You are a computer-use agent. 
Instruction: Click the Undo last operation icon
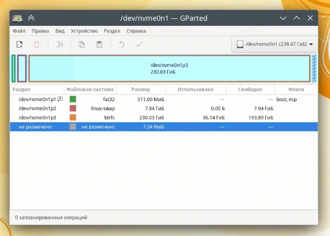pos(121,44)
